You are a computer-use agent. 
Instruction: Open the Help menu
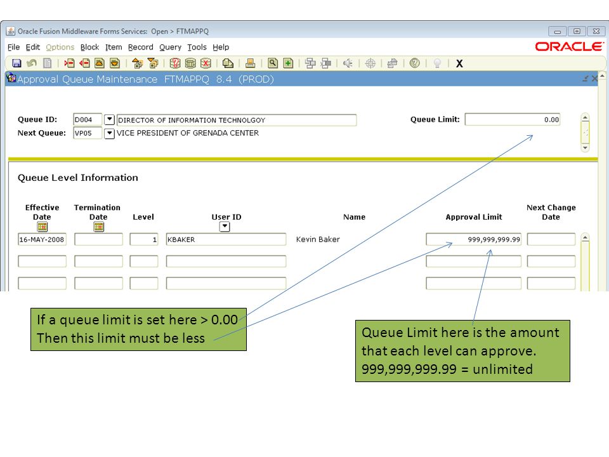click(x=221, y=47)
